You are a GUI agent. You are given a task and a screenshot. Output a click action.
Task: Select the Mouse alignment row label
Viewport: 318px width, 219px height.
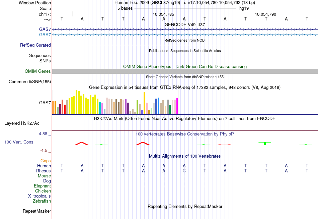pos(44,176)
